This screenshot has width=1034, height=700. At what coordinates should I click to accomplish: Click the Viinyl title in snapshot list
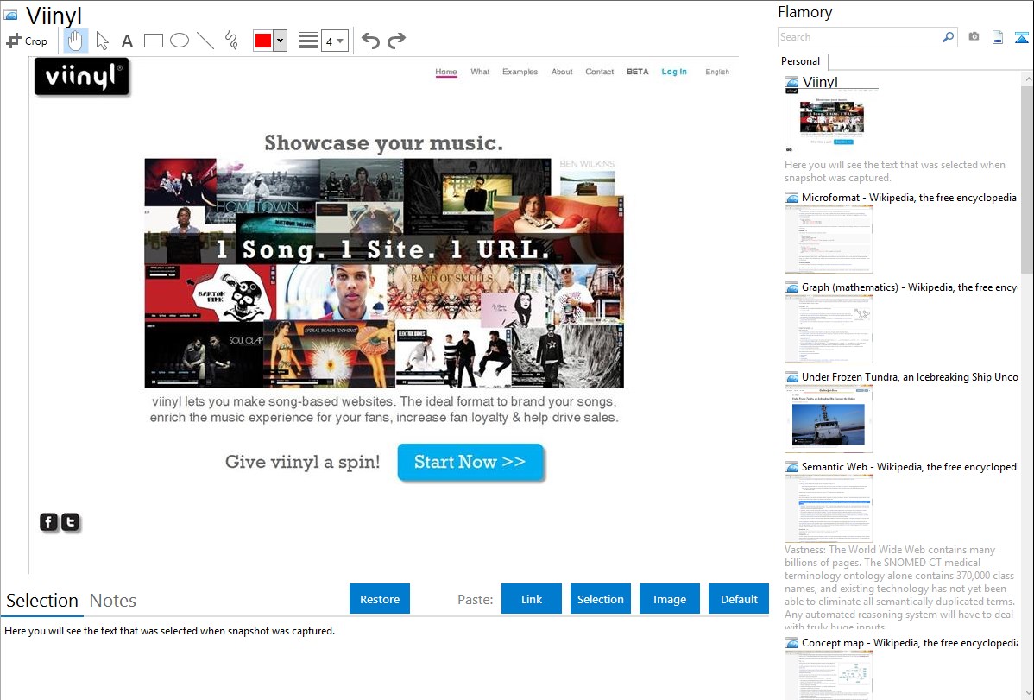tap(820, 82)
